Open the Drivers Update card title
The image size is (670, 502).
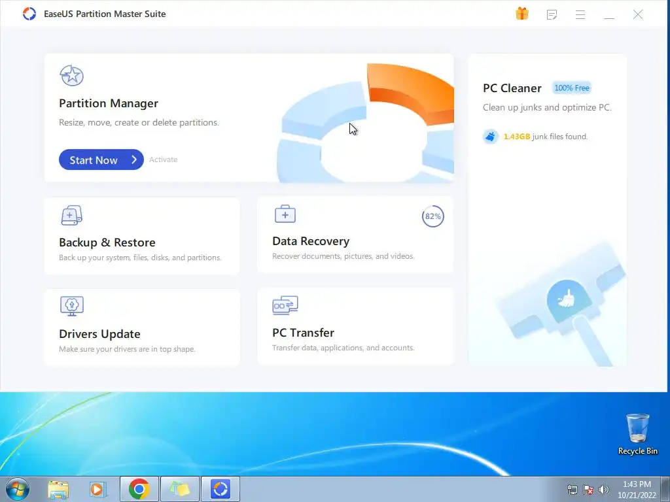click(99, 334)
